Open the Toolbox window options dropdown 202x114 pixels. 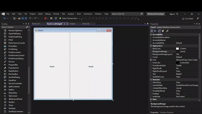24,24
